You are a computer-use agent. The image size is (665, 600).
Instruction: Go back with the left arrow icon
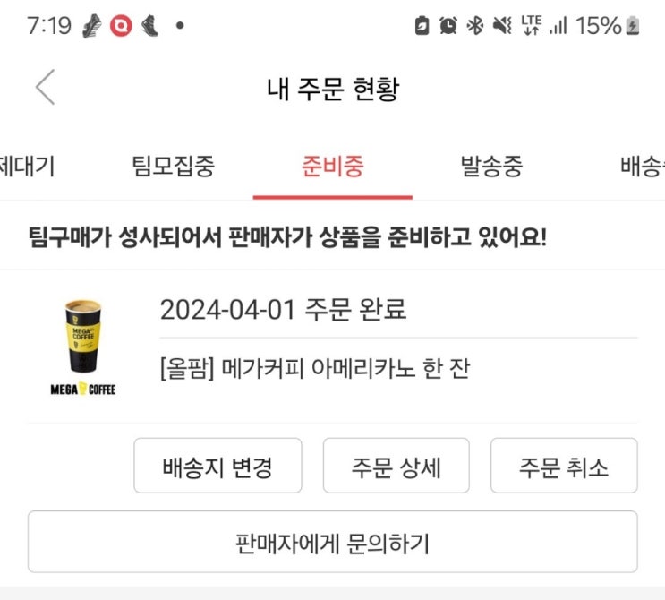(x=45, y=88)
